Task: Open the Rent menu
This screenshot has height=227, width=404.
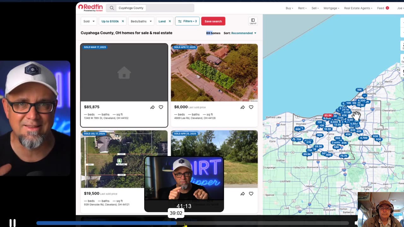Action: [x=302, y=8]
